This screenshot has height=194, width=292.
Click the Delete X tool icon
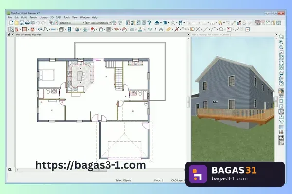pos(198,29)
